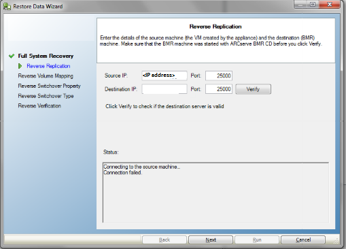Focus the Destination IP input field

[165, 89]
